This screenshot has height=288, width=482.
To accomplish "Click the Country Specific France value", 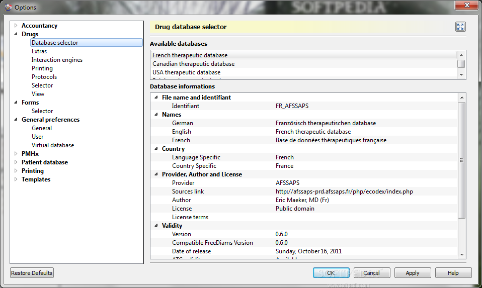I will (x=284, y=166).
